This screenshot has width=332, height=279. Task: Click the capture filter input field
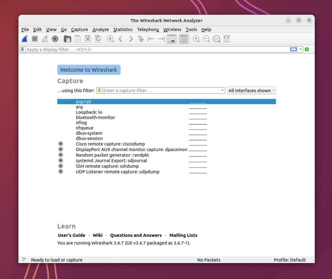(161, 91)
